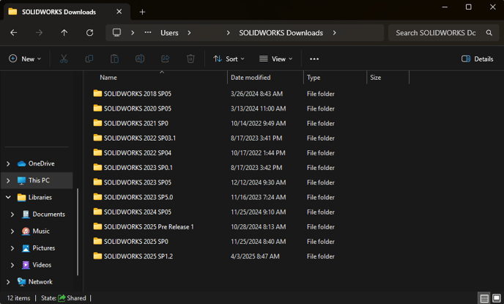Open a new tab with plus button
The height and width of the screenshot is (304, 504).
point(142,12)
